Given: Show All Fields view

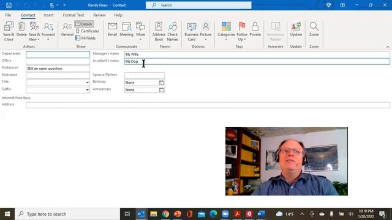Looking at the screenshot, I should click(x=86, y=38).
